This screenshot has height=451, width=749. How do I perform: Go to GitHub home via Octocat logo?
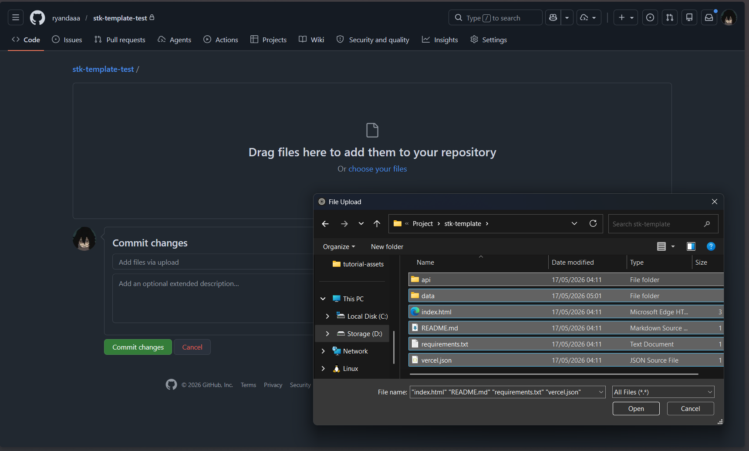[x=37, y=18]
